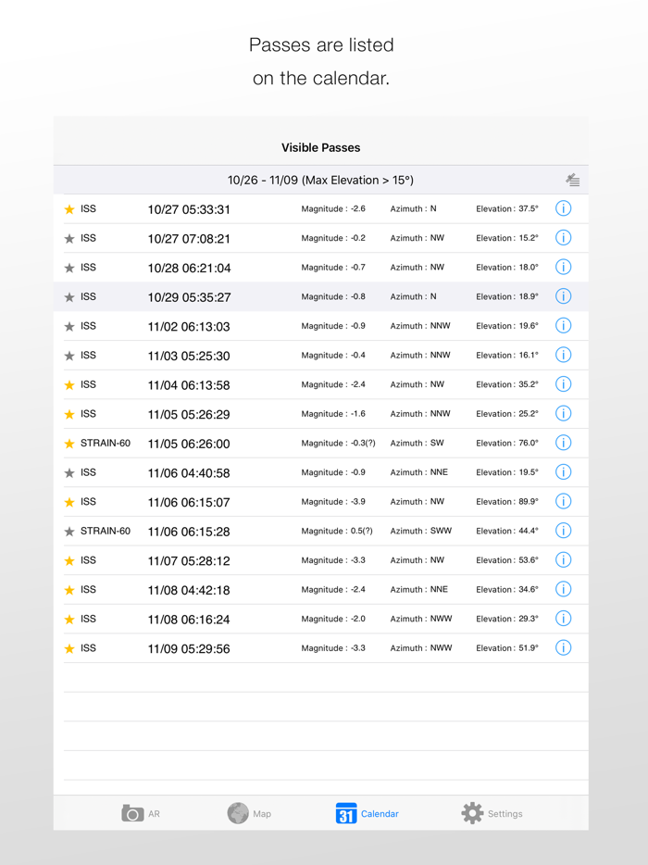The image size is (648, 865).
Task: Select the 11/03 05:25:30 pass time
Action: [189, 356]
